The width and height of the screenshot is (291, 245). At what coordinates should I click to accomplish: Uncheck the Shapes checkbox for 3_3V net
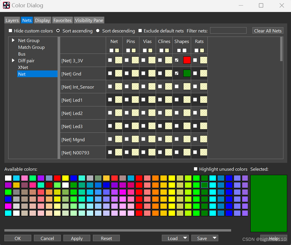(x=176, y=60)
